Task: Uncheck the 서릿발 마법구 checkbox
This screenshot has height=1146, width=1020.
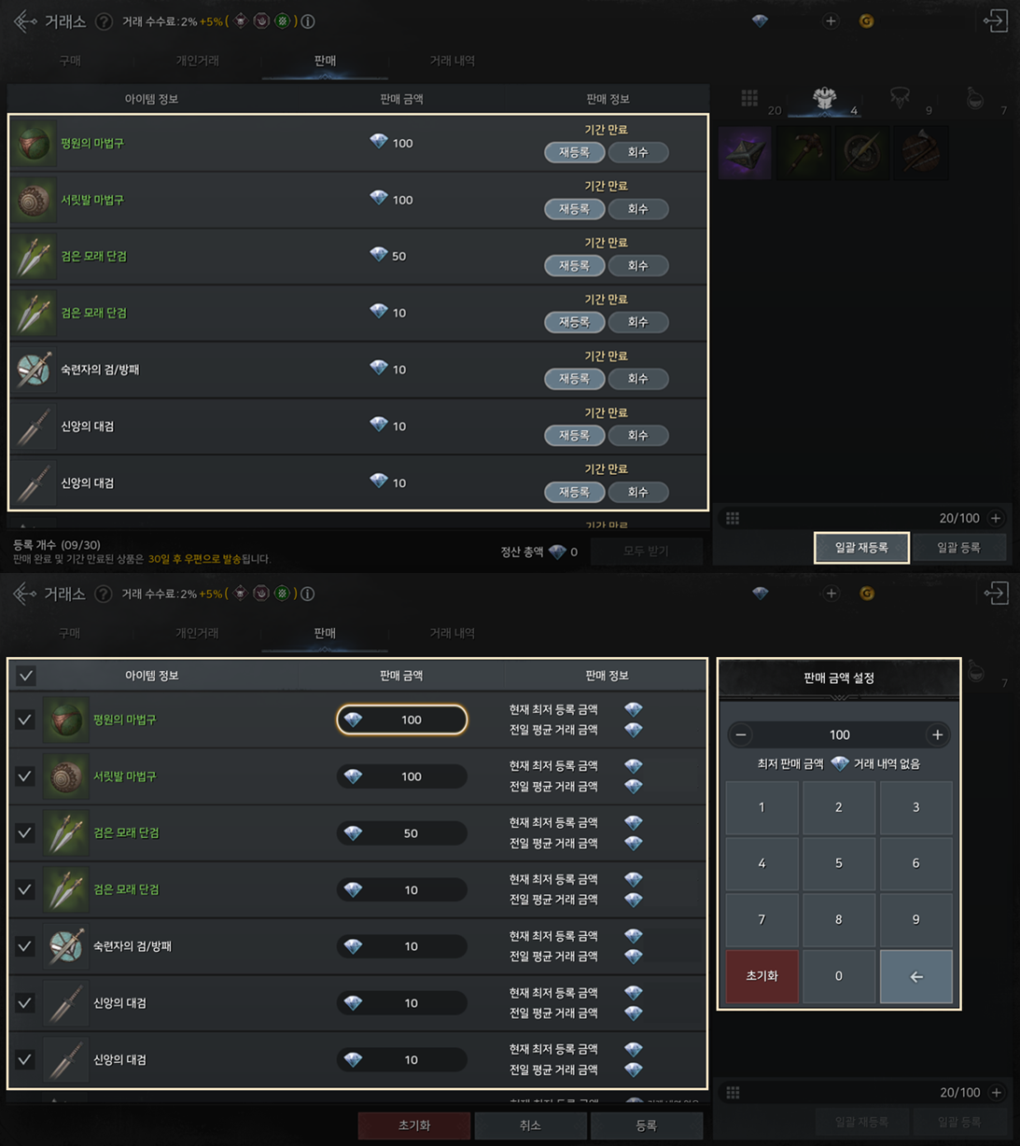Action: [25, 776]
